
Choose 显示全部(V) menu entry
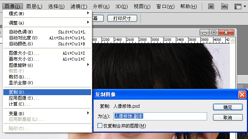pyautogui.click(x=47, y=83)
